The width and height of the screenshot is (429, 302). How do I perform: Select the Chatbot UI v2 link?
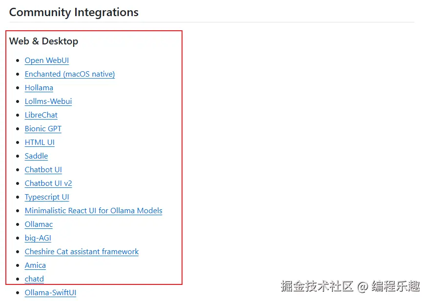[x=48, y=183]
